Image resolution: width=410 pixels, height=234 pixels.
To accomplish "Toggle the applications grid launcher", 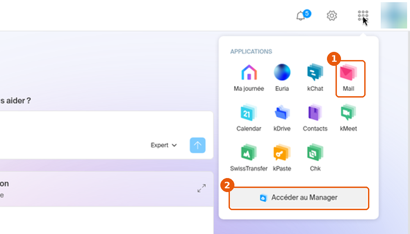I will click(x=363, y=16).
